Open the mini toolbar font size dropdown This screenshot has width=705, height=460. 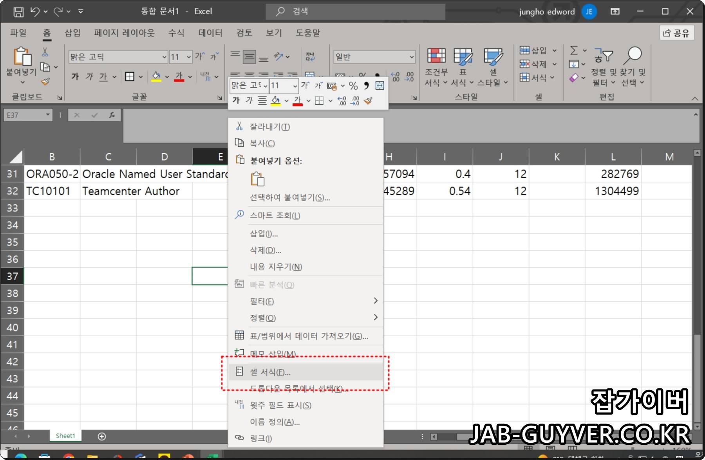295,86
